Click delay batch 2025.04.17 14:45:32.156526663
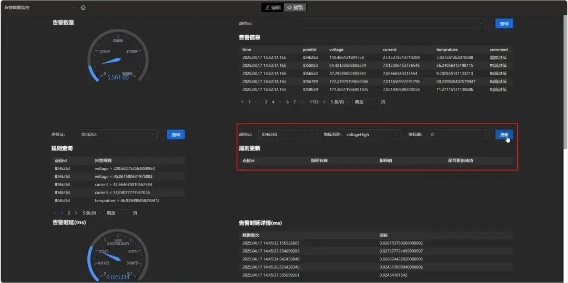The width and height of the screenshot is (568, 283). coord(271,243)
